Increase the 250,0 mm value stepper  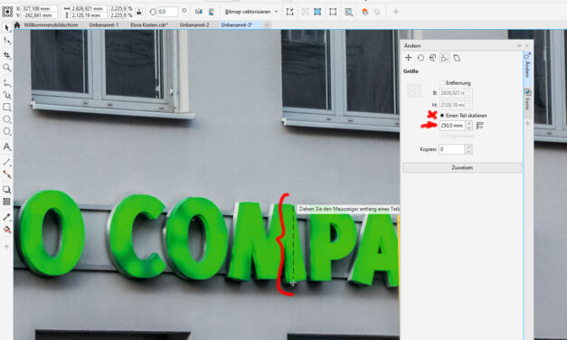pyautogui.click(x=469, y=123)
